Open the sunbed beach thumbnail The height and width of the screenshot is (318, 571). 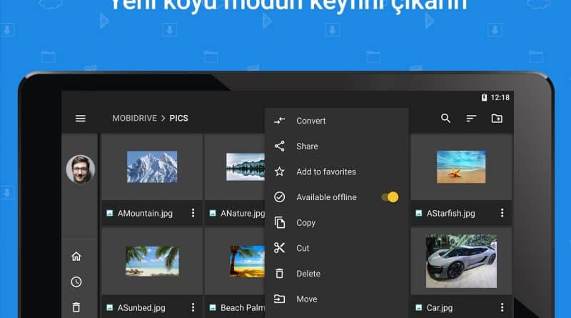(x=152, y=261)
